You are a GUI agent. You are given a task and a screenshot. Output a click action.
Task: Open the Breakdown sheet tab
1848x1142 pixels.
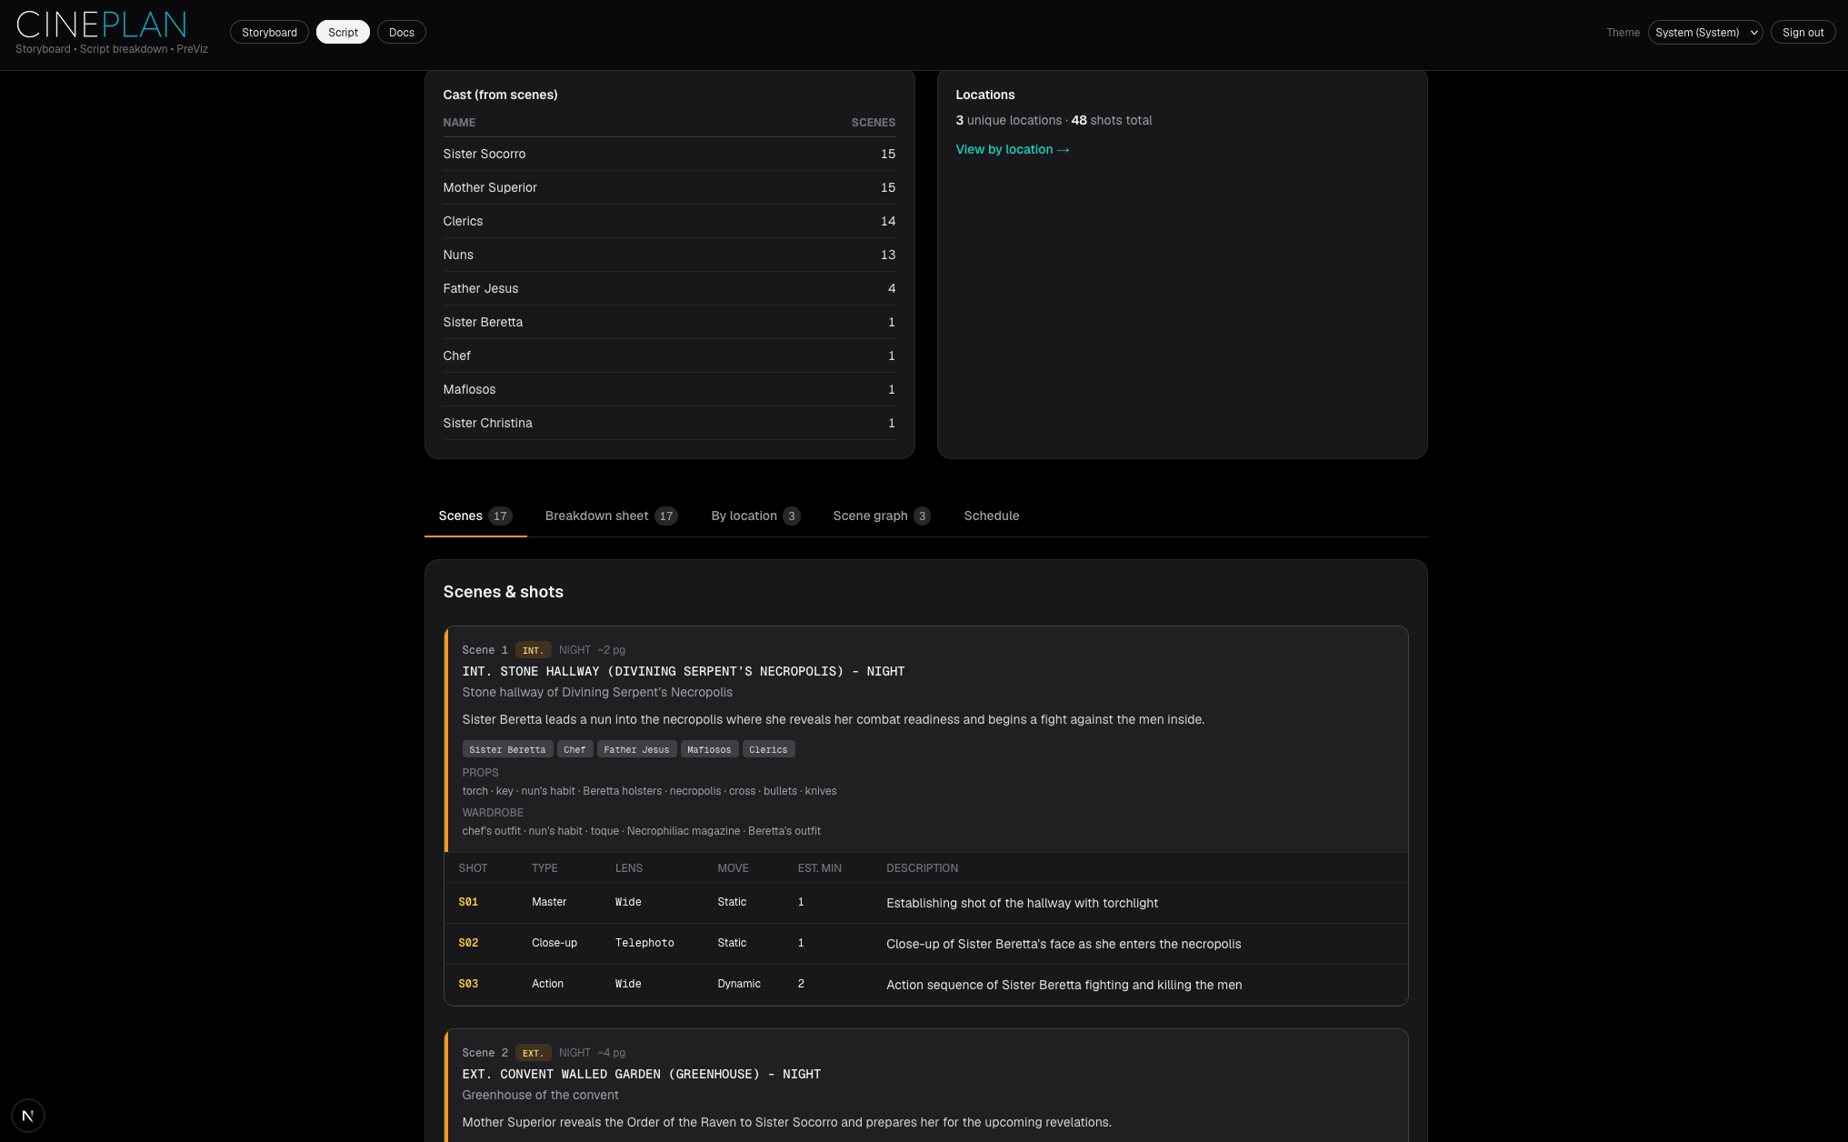click(x=611, y=516)
